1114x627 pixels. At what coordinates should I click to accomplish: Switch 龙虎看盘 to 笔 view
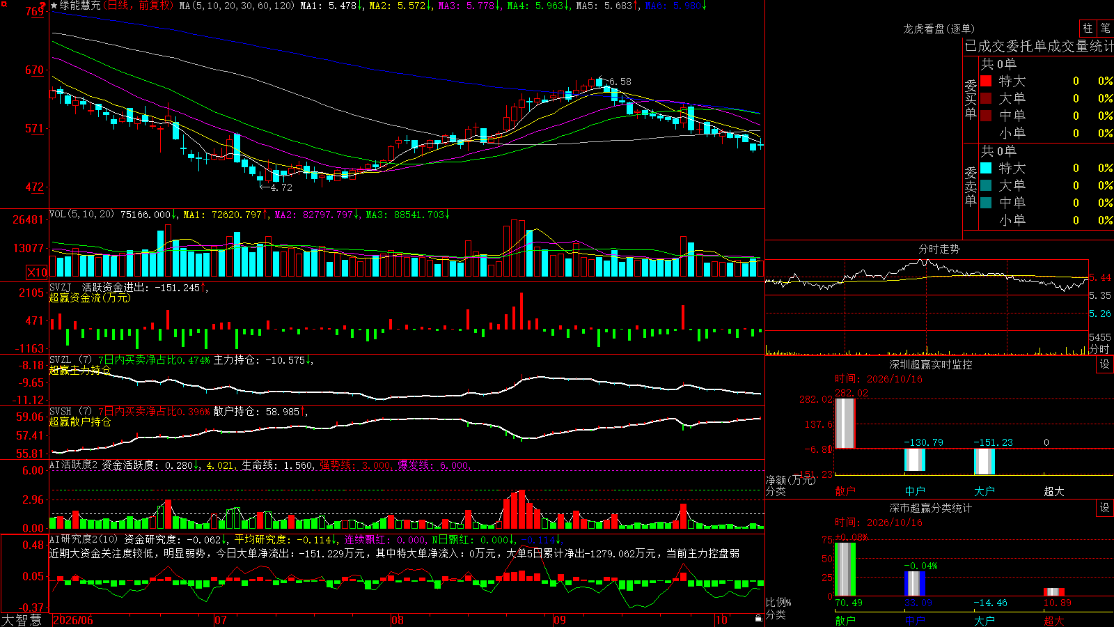click(1105, 29)
